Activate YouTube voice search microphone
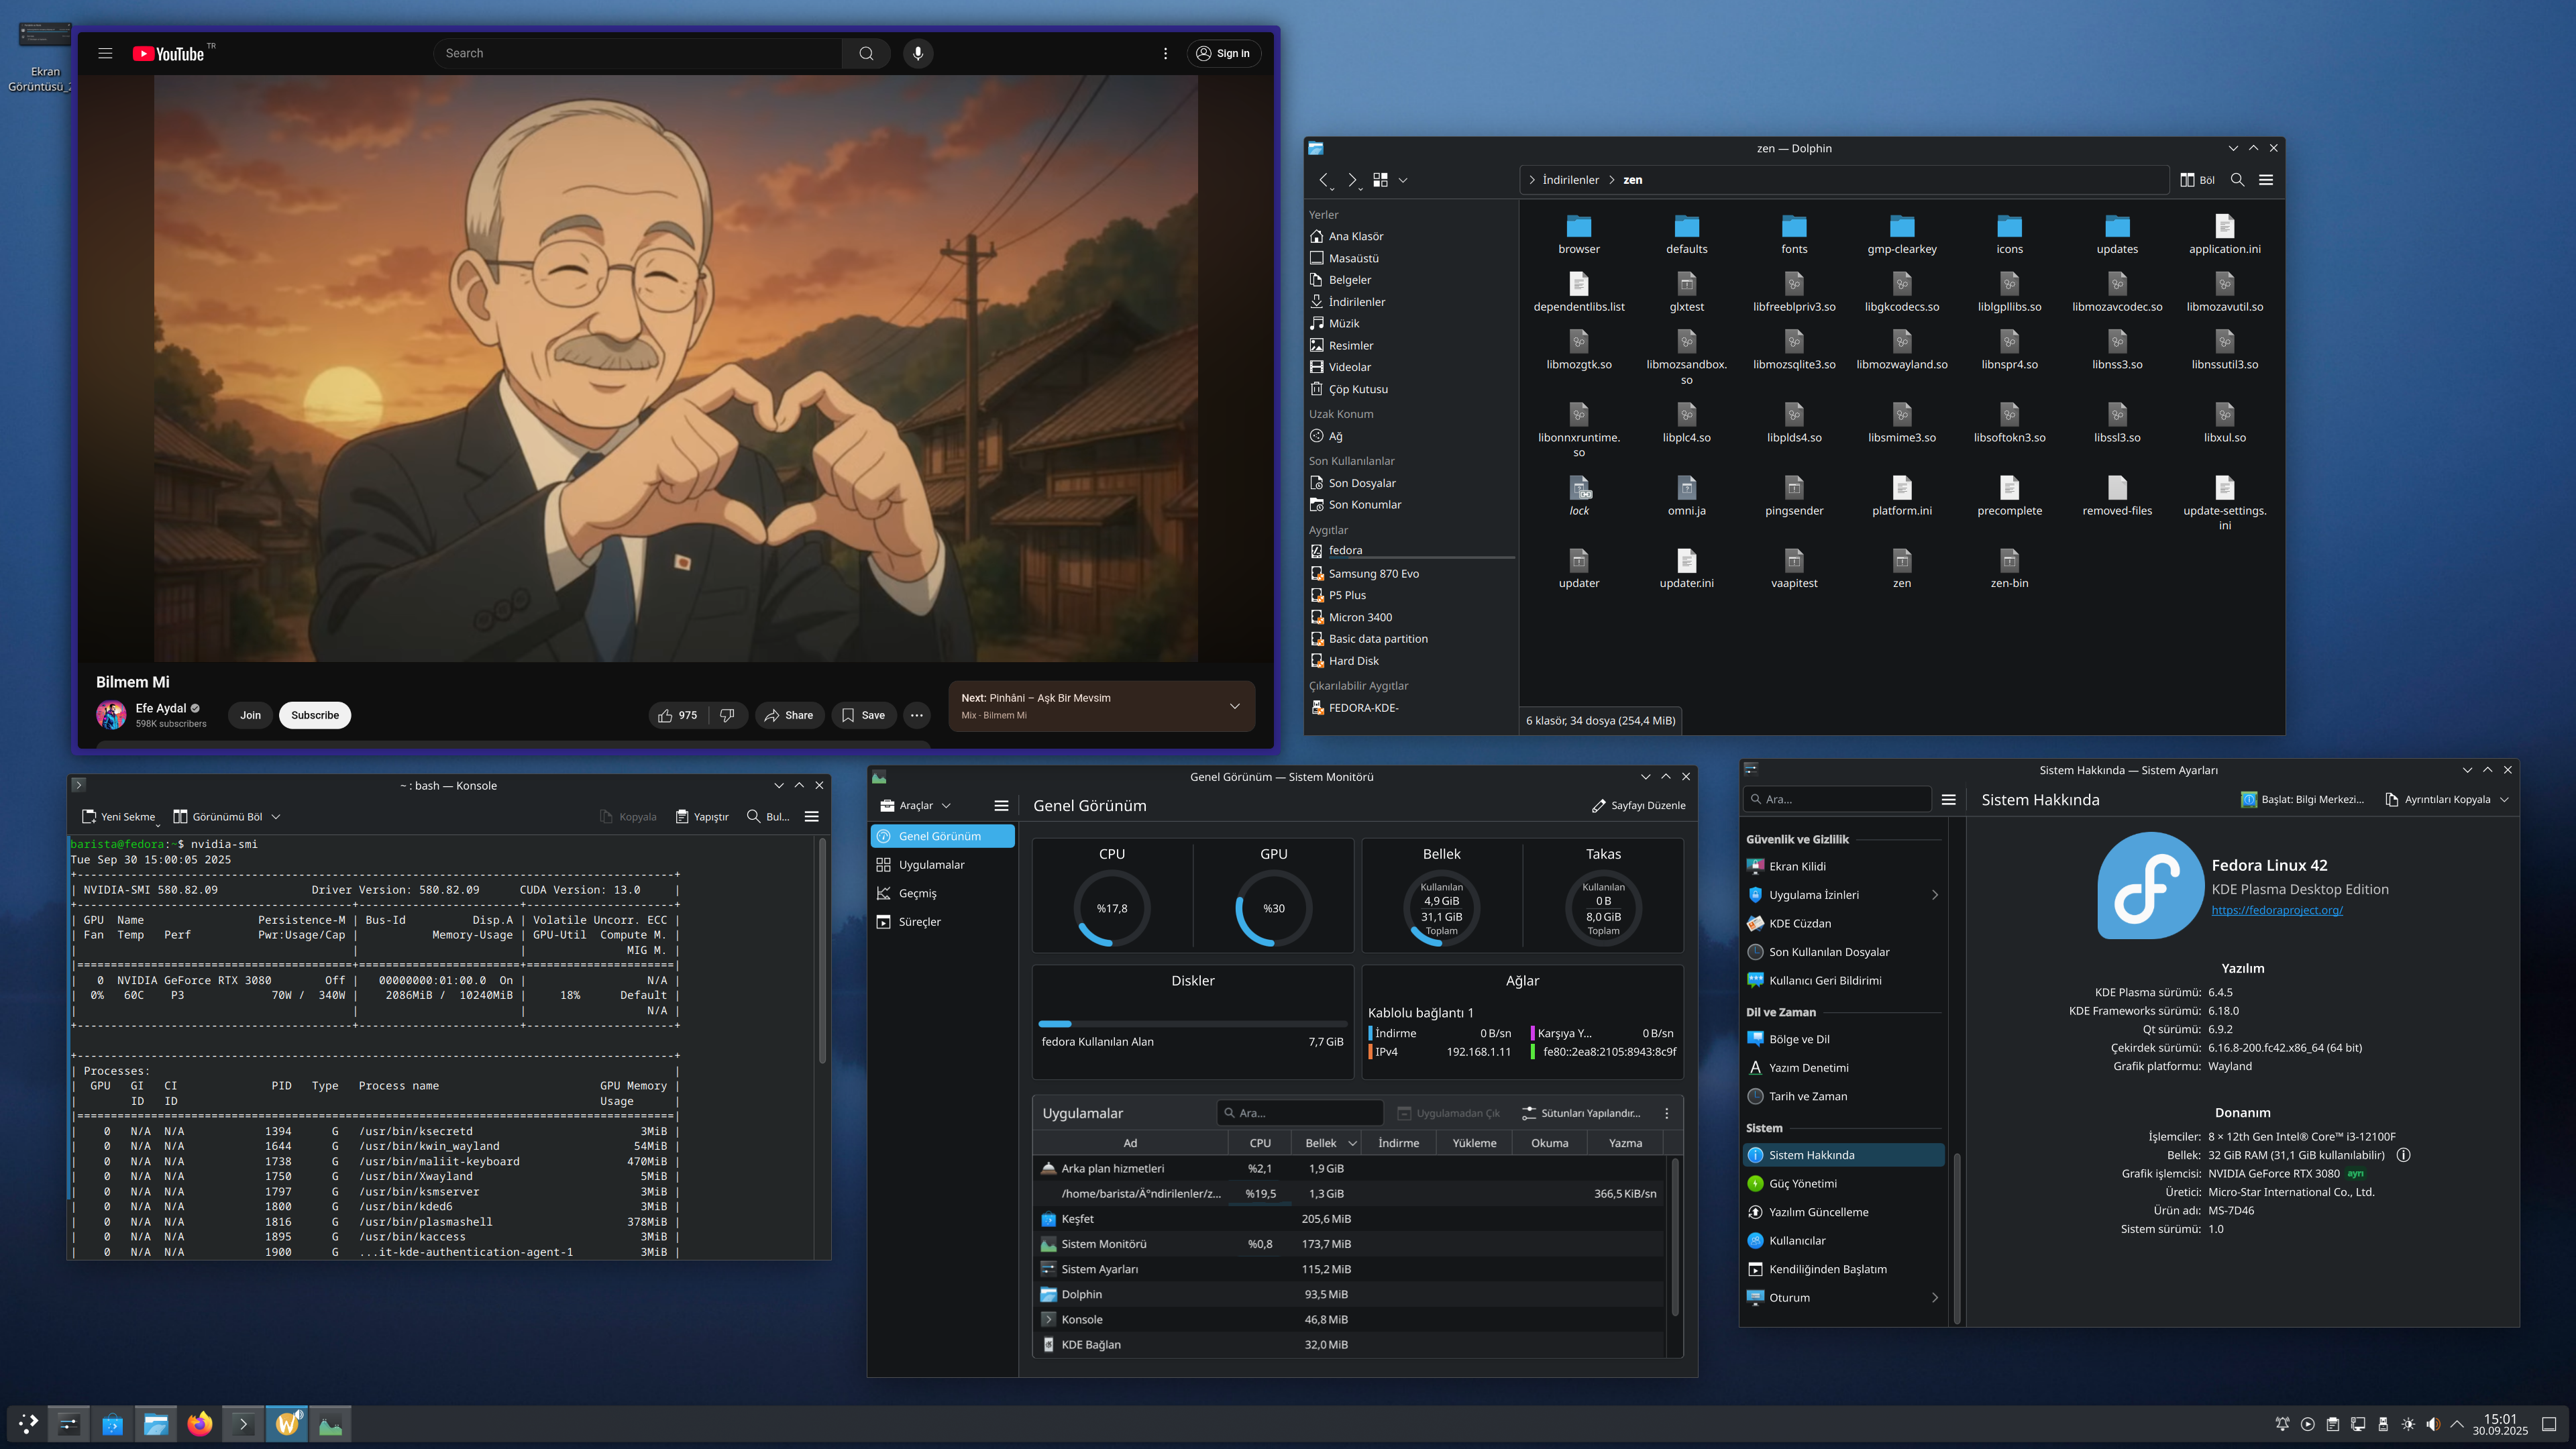This screenshot has height=1449, width=2576. pyautogui.click(x=918, y=53)
